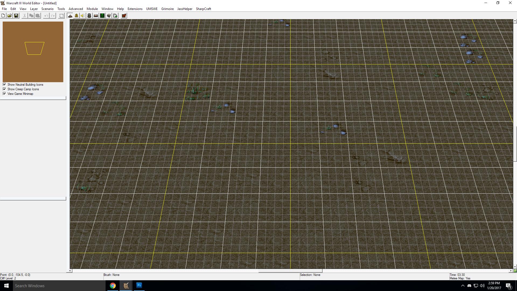Open the Help menu
517x291 pixels.
click(x=120, y=9)
